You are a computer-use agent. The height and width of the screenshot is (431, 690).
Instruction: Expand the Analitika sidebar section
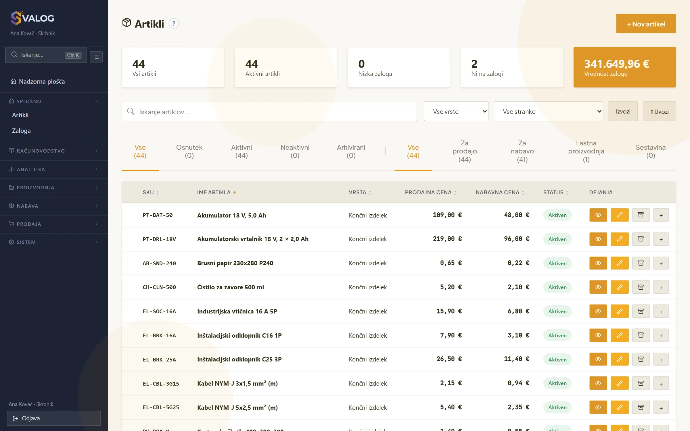(x=54, y=169)
